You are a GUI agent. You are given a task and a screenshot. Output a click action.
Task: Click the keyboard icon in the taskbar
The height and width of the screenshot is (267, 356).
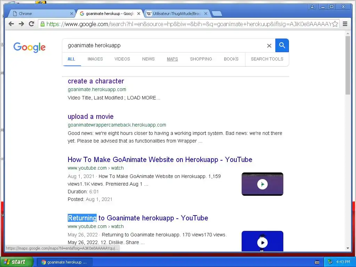click(317, 262)
